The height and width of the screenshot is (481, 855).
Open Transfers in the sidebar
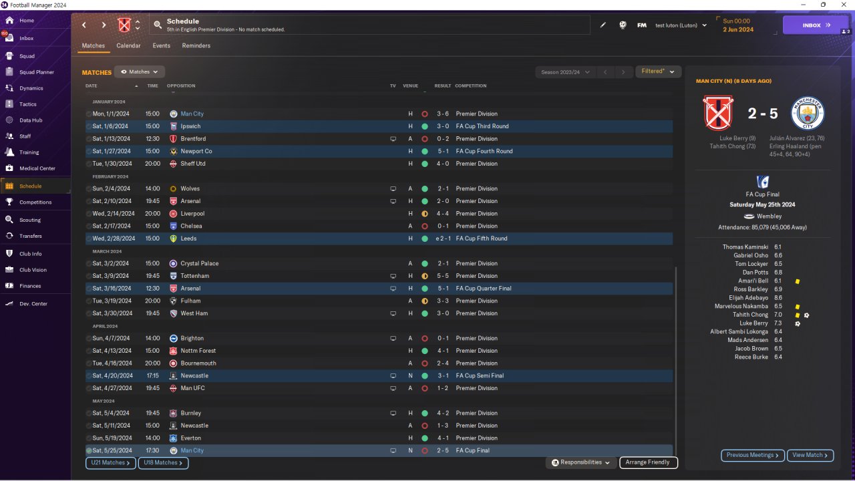pos(30,236)
